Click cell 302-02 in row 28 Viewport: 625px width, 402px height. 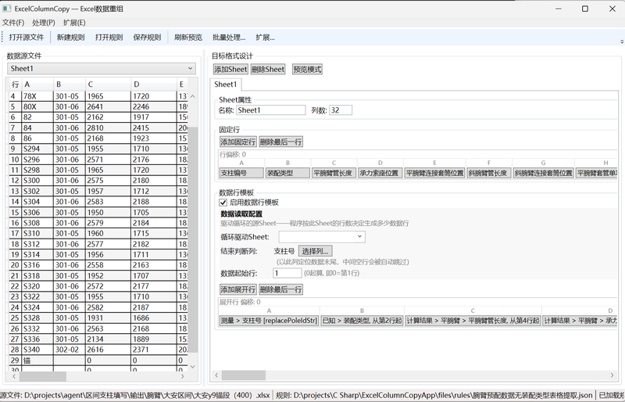(70, 350)
